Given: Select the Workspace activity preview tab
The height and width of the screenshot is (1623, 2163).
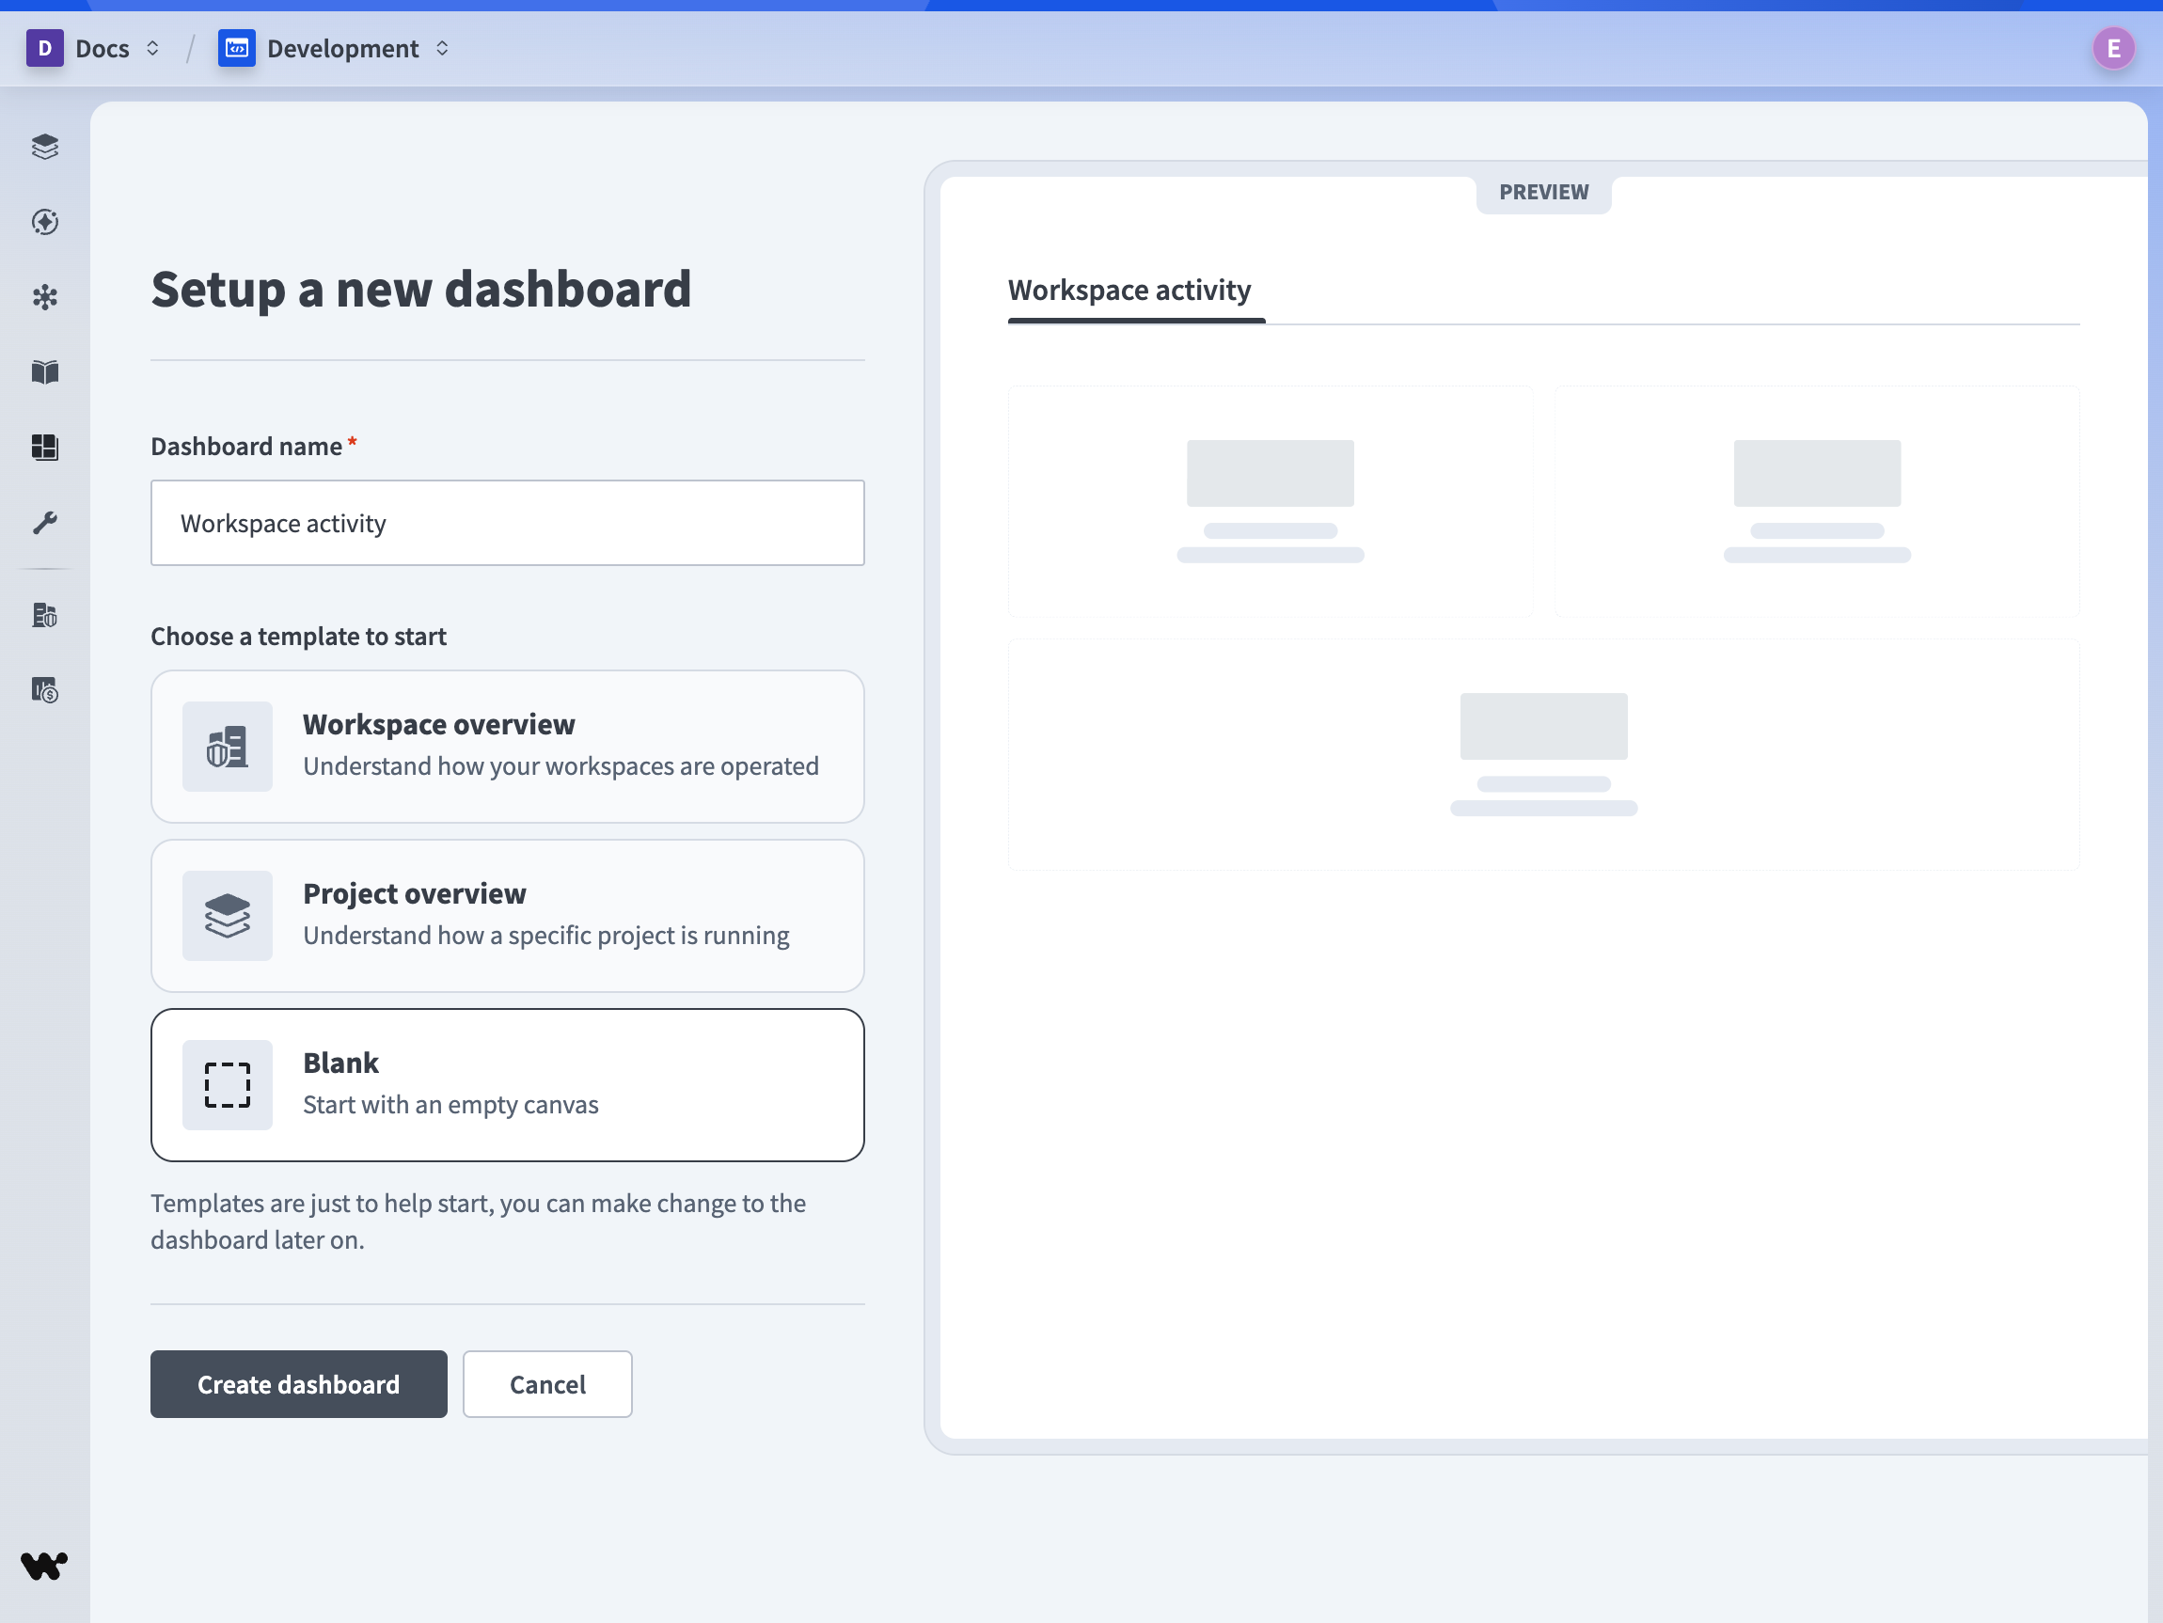Looking at the screenshot, I should coord(1129,291).
